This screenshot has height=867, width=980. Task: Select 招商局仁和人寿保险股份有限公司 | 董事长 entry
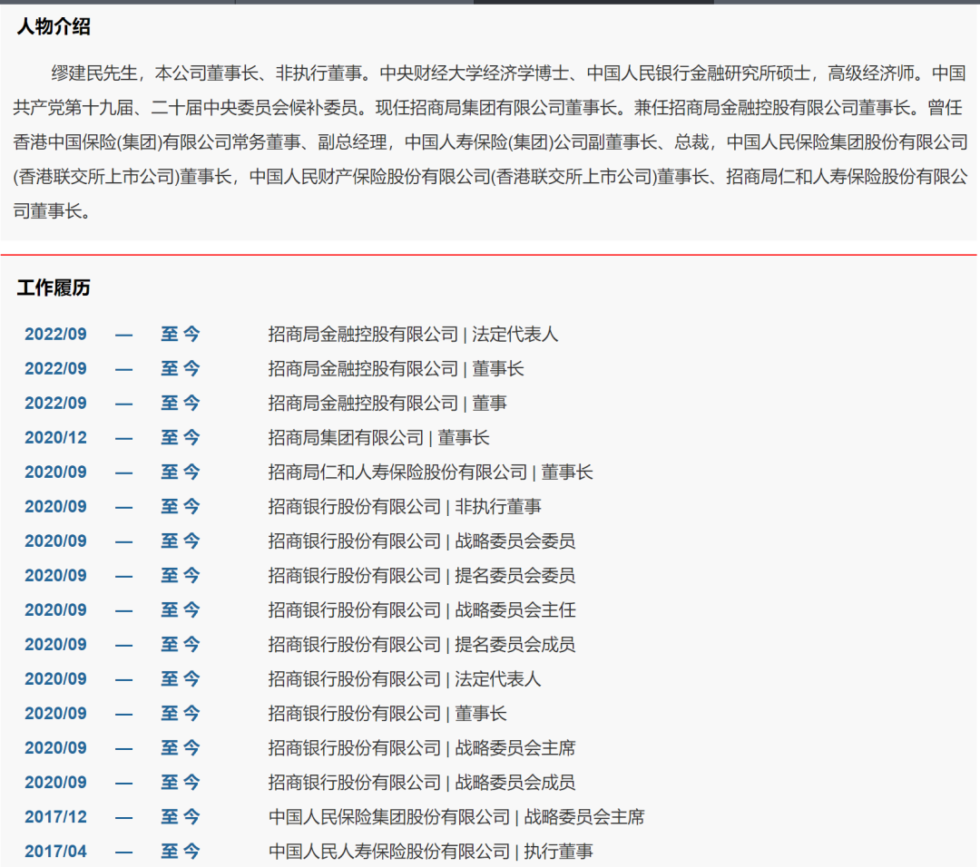[431, 472]
